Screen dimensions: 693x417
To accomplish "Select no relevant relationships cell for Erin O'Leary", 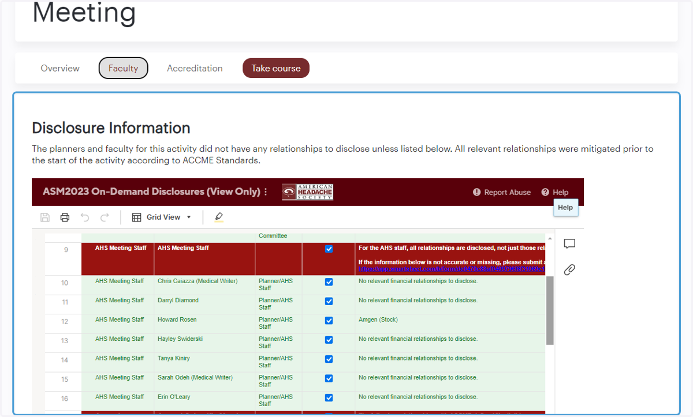I will (x=450, y=401).
